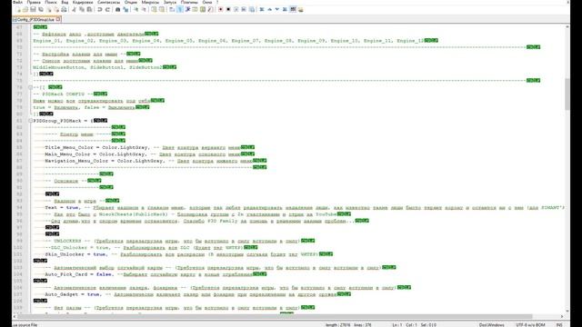This screenshot has height=327, width=582.
Task: Play back the recorded macro
Action: click(236, 9)
